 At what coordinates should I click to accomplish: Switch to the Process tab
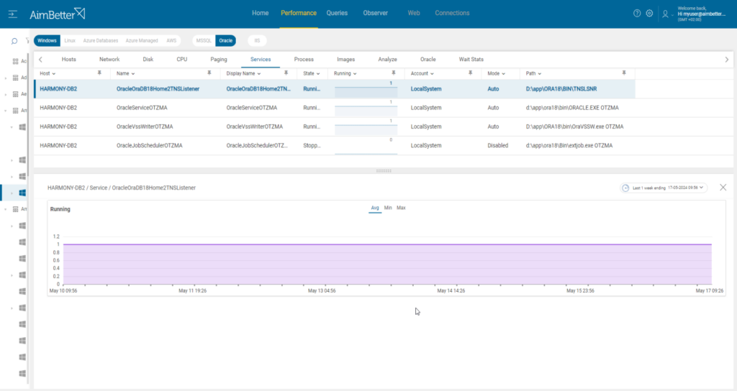(x=304, y=60)
